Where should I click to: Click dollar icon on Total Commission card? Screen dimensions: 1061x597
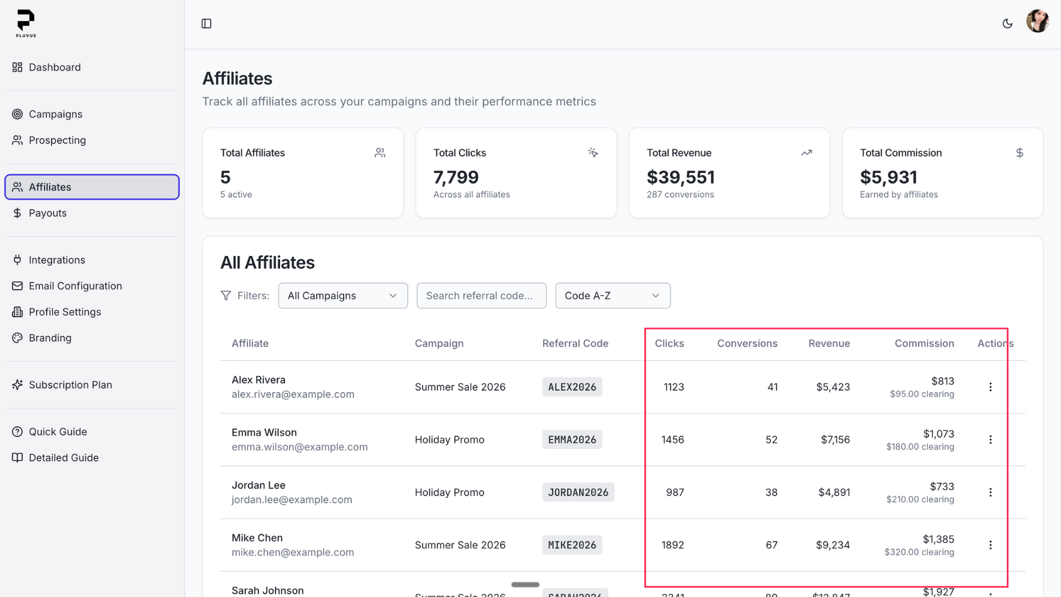click(x=1020, y=153)
